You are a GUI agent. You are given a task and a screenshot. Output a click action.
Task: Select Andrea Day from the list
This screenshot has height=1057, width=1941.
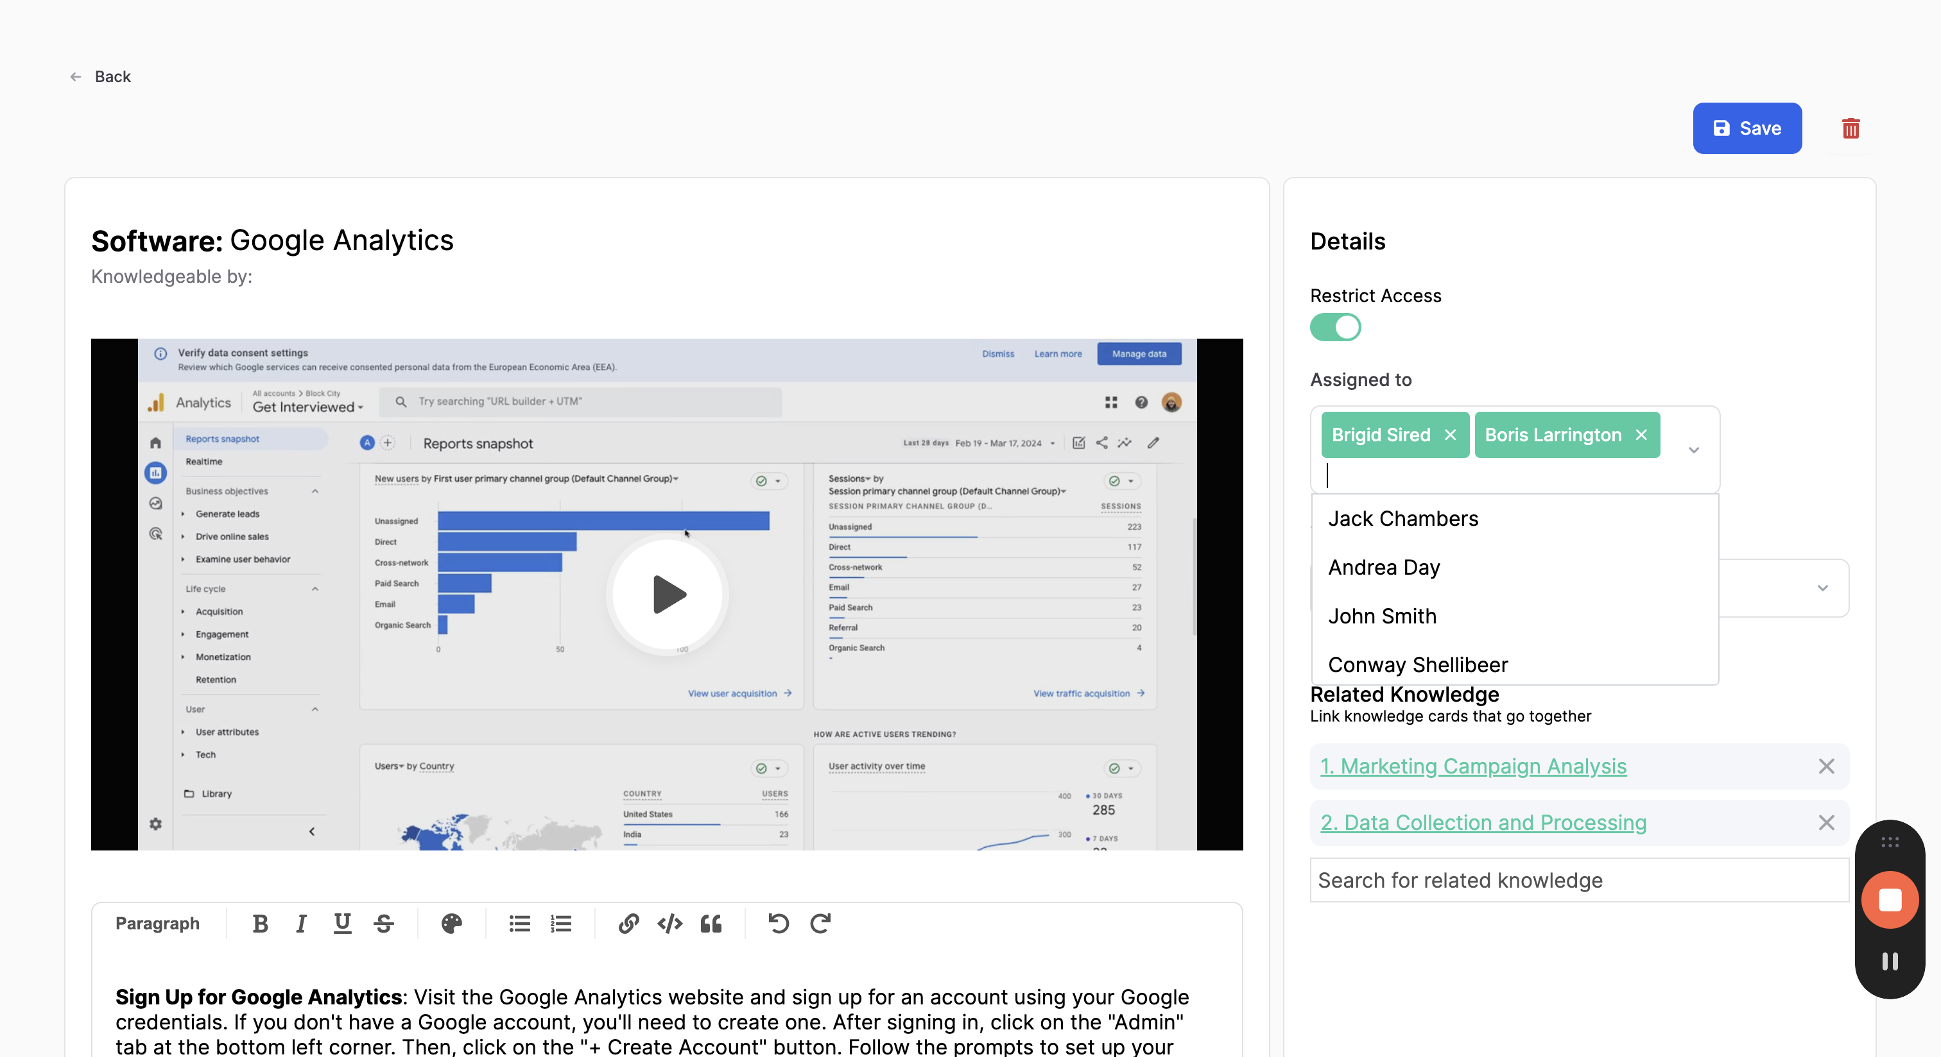(1515, 567)
